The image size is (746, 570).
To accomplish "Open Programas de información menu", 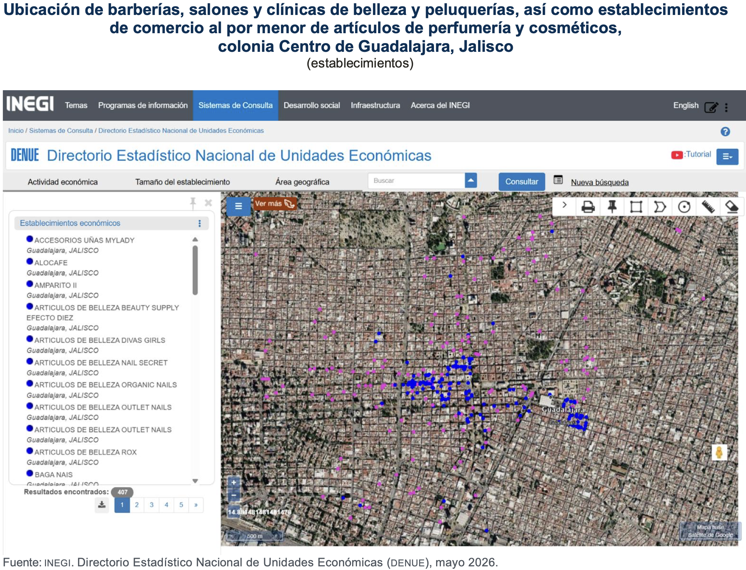I will click(143, 105).
